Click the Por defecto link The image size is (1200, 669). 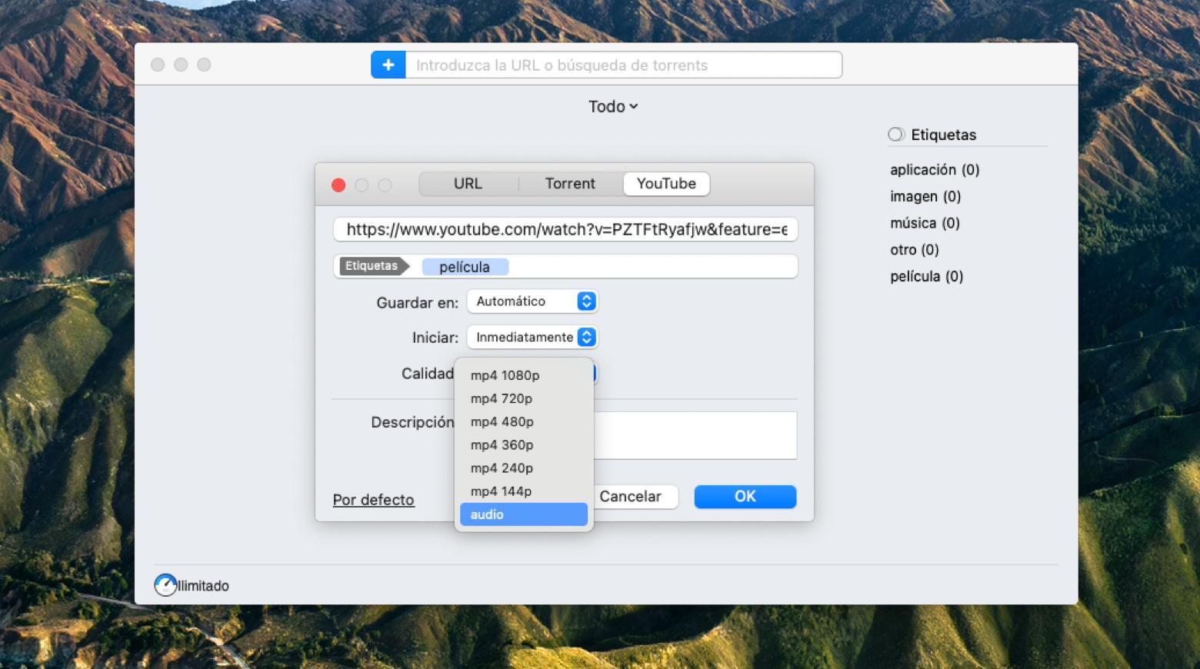373,500
